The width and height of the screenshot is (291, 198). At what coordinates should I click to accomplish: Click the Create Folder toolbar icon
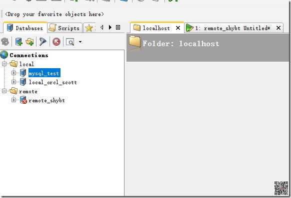coord(29,42)
